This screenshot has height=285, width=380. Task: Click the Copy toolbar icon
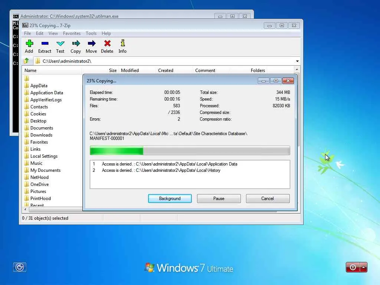pyautogui.click(x=76, y=46)
